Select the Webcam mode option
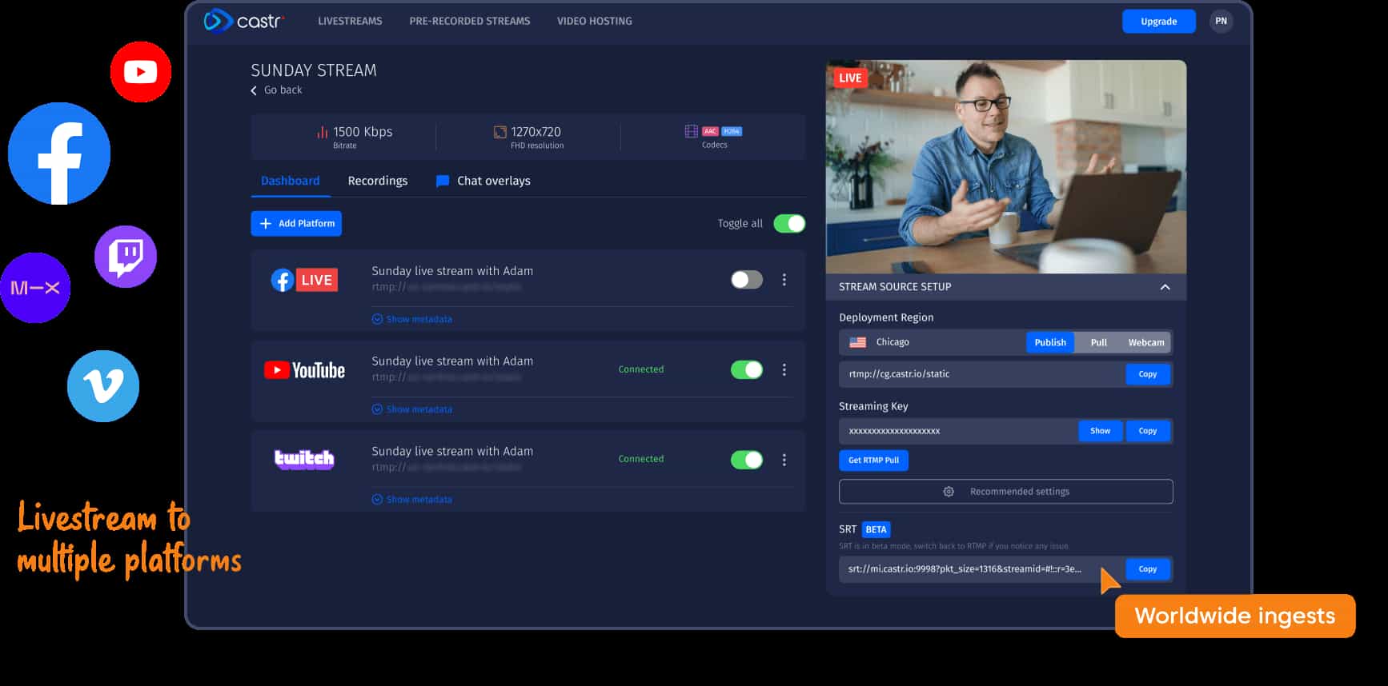The height and width of the screenshot is (686, 1388). coord(1146,342)
